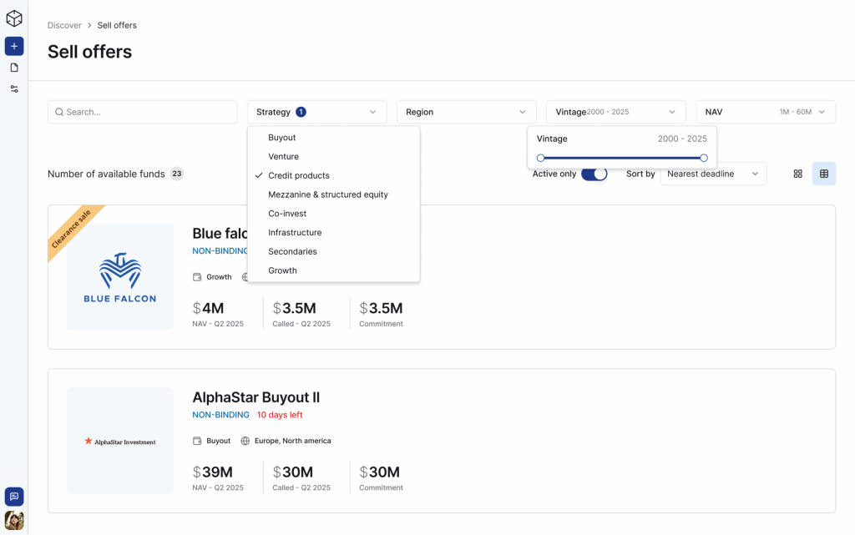Uncheck the Credit products strategy option

(299, 175)
